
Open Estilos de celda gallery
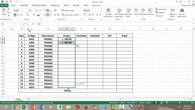[128, 13]
